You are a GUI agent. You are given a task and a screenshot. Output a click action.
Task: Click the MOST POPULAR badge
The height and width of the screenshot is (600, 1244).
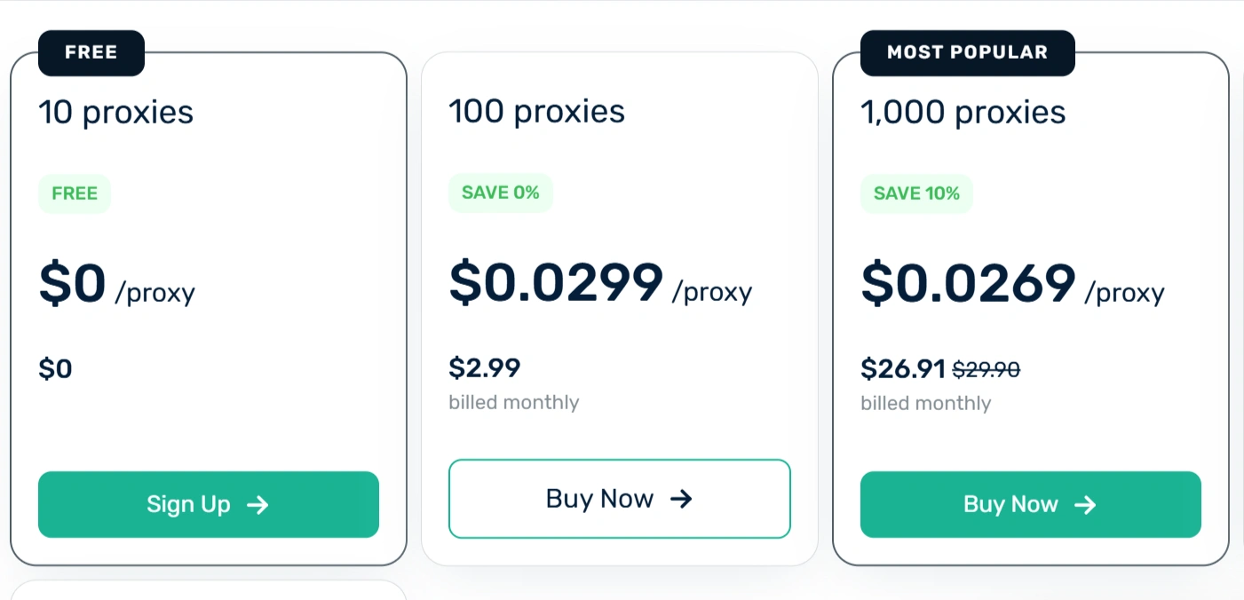(x=967, y=52)
